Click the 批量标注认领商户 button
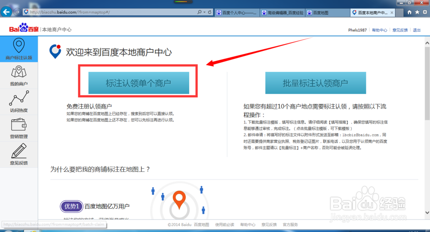 click(x=315, y=83)
